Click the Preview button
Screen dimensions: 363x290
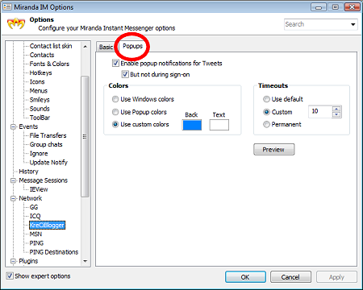274,149
